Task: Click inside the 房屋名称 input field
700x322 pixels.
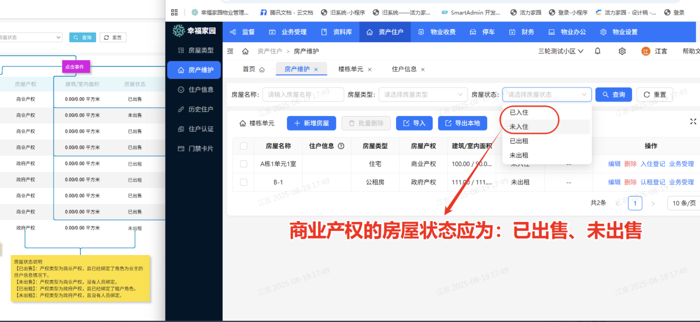Action: click(x=303, y=94)
